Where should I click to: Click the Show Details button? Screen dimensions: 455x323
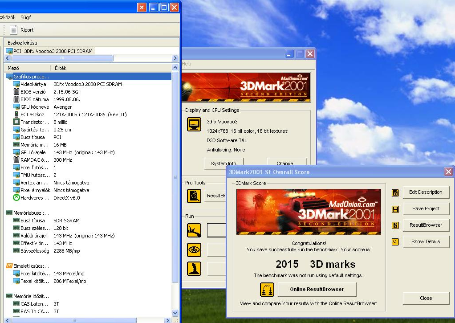click(426, 241)
